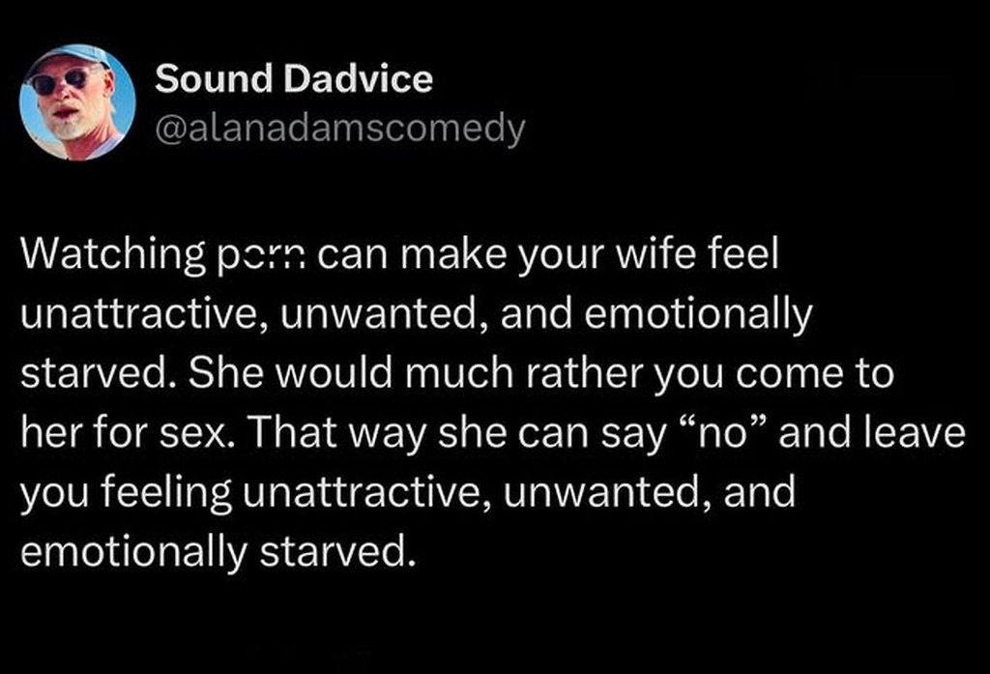Click the "Sound Dadvice" display name
The image size is (990, 674).
pyautogui.click(x=293, y=79)
